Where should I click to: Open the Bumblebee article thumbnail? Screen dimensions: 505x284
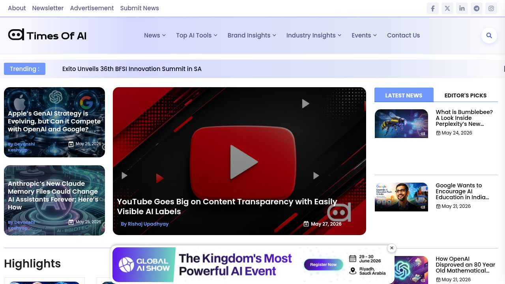(x=401, y=123)
